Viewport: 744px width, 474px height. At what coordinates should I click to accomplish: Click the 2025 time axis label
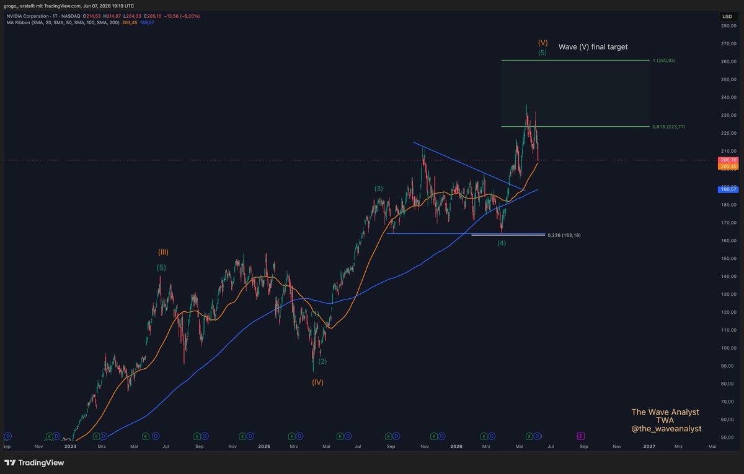click(263, 446)
